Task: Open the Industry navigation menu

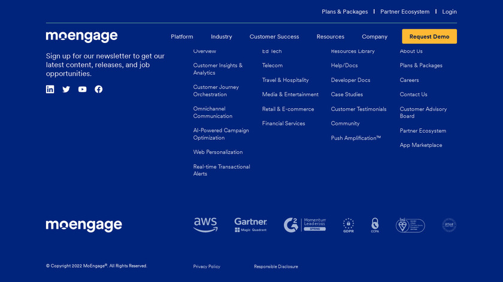Action: pos(222,37)
